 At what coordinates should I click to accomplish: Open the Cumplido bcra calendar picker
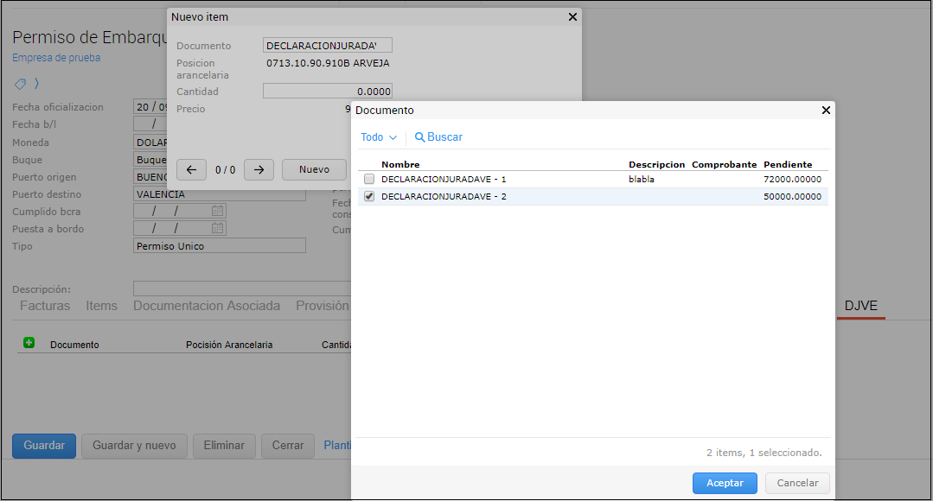[217, 211]
